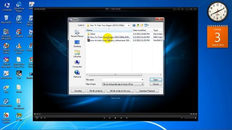The width and height of the screenshot is (232, 130).
Task: Open playlist editor icon in KMPlayer
Action: [41, 118]
